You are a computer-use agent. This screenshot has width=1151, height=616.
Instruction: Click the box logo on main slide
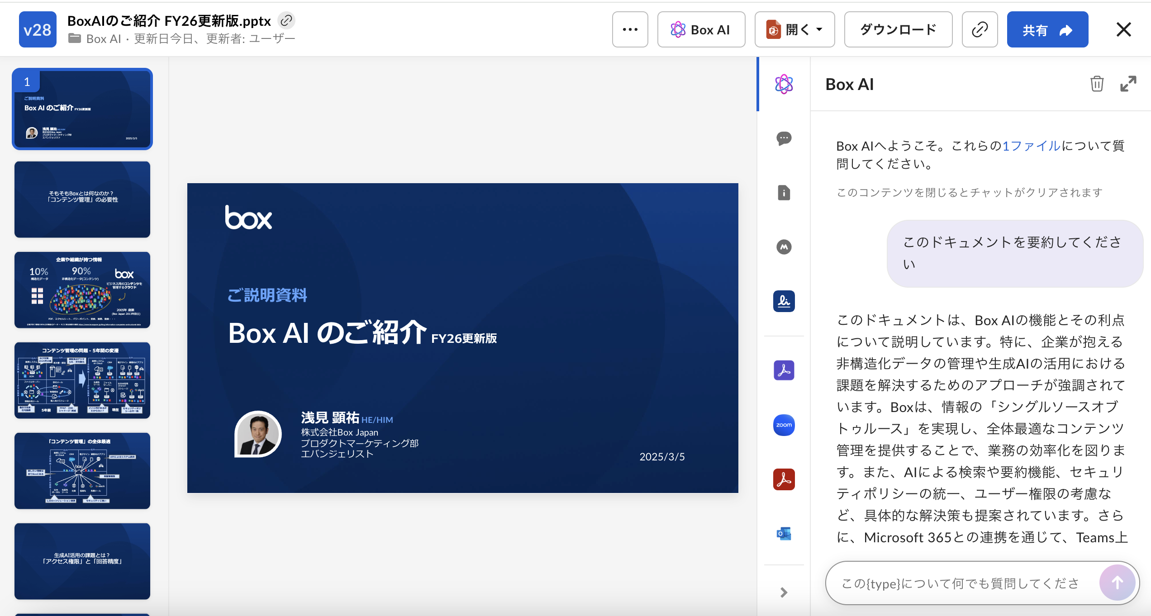pyautogui.click(x=248, y=218)
